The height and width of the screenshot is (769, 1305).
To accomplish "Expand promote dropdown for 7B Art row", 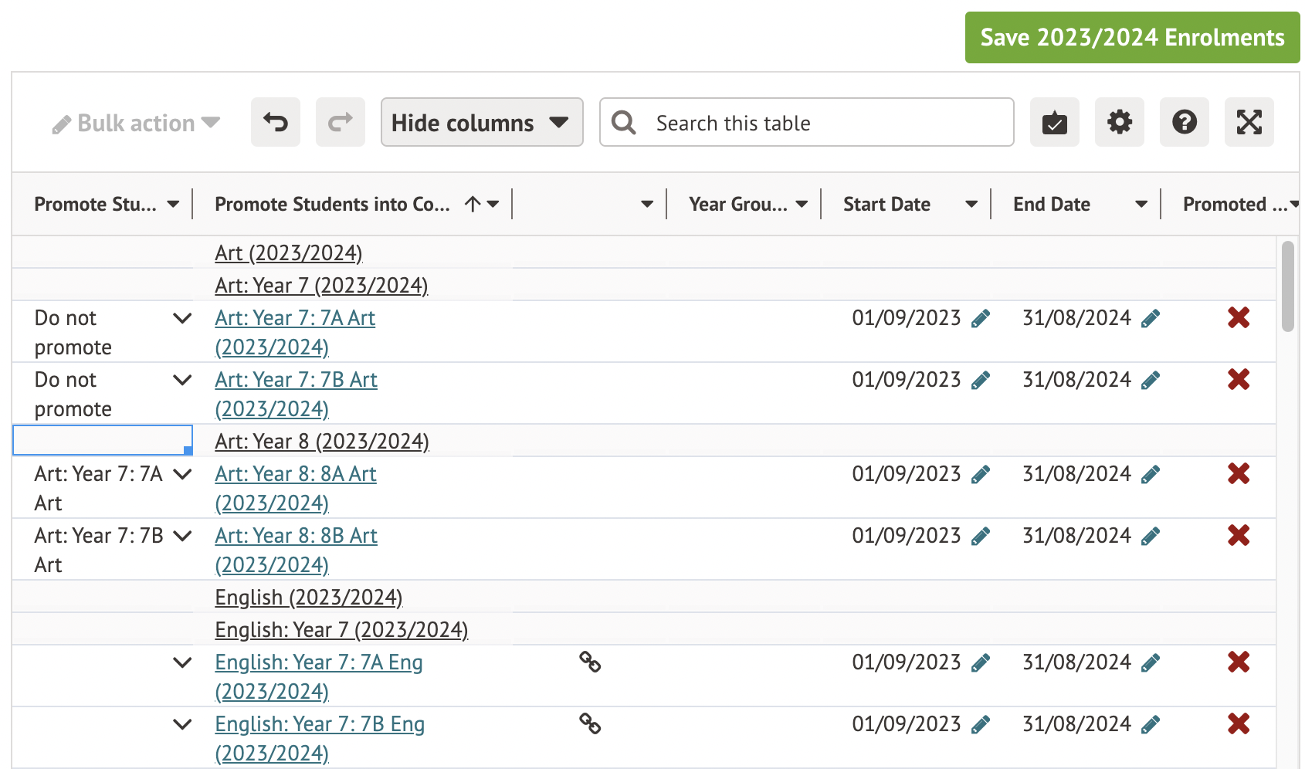I will [x=182, y=380].
